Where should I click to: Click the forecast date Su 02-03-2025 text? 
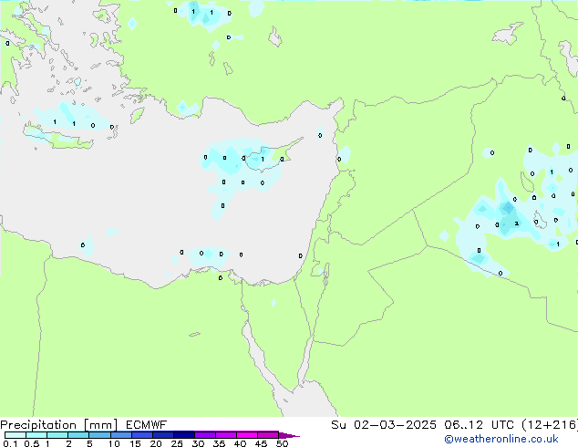(x=384, y=425)
